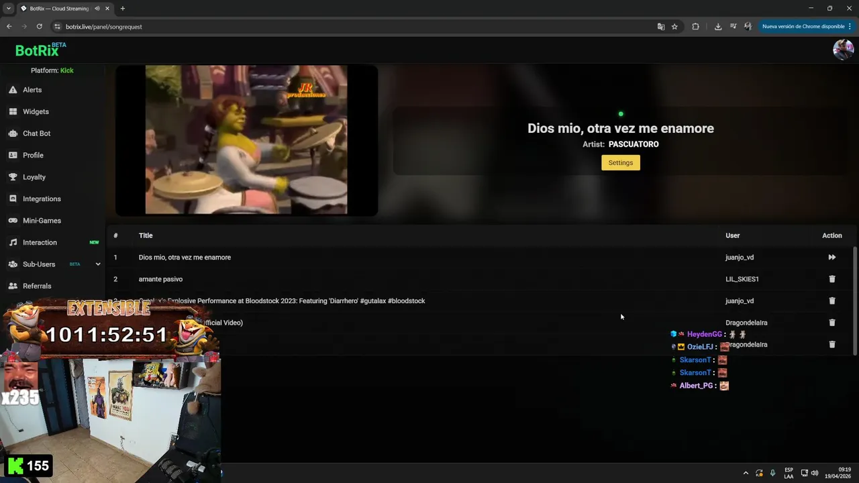Click the Bloodstock 2023 performance song title
Viewport: 859px width, 483px height.
pyautogui.click(x=282, y=301)
